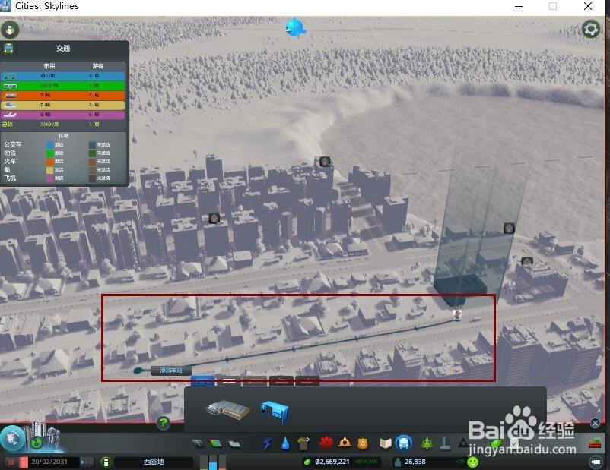The image size is (610, 470).
Task: Open the globe map area view
Action: [12, 439]
